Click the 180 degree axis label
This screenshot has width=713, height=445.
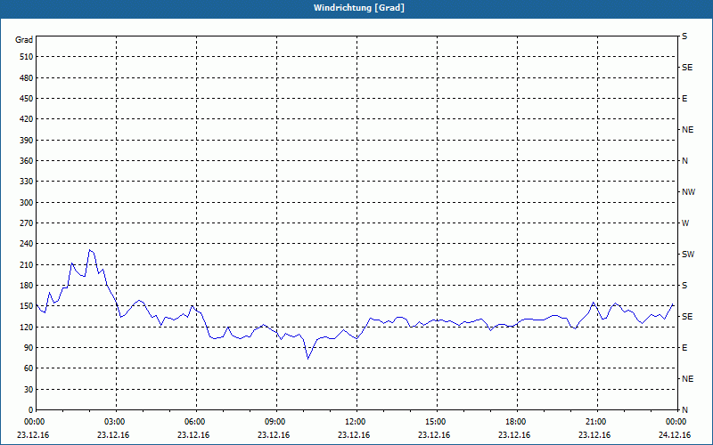point(27,286)
